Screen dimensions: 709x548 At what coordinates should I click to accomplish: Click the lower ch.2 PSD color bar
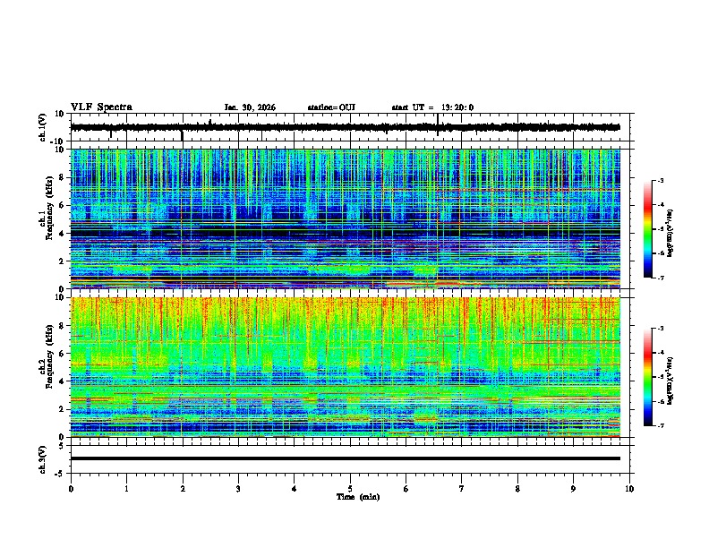pos(648,377)
